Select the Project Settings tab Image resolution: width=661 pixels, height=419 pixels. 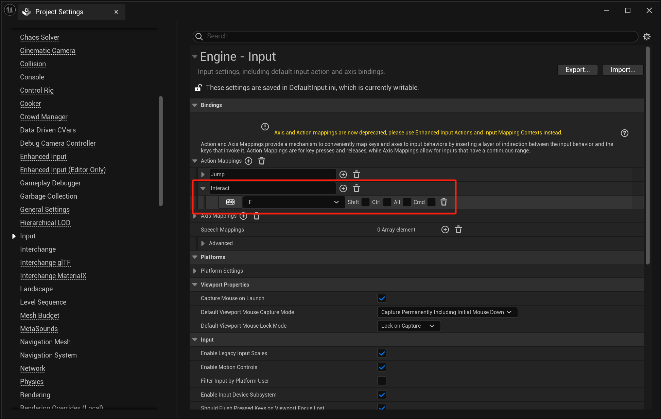(72, 12)
